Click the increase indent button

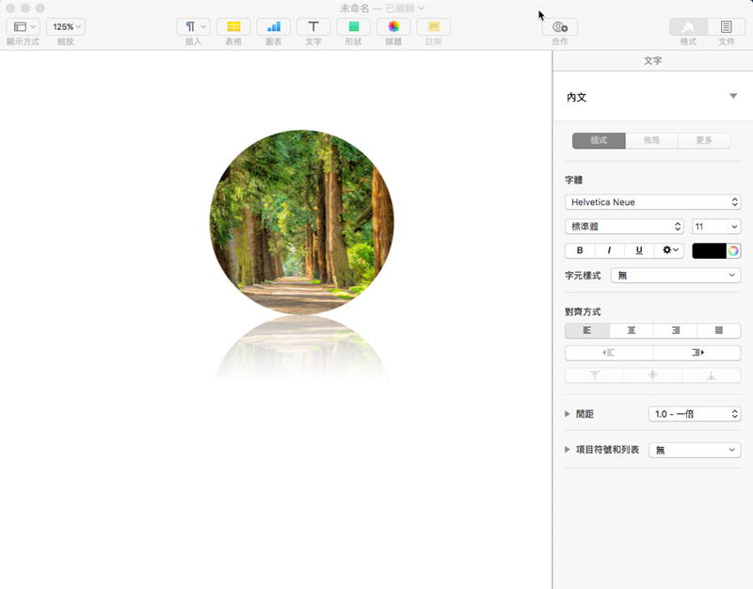click(x=697, y=353)
